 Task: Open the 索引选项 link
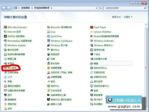coord(98,81)
